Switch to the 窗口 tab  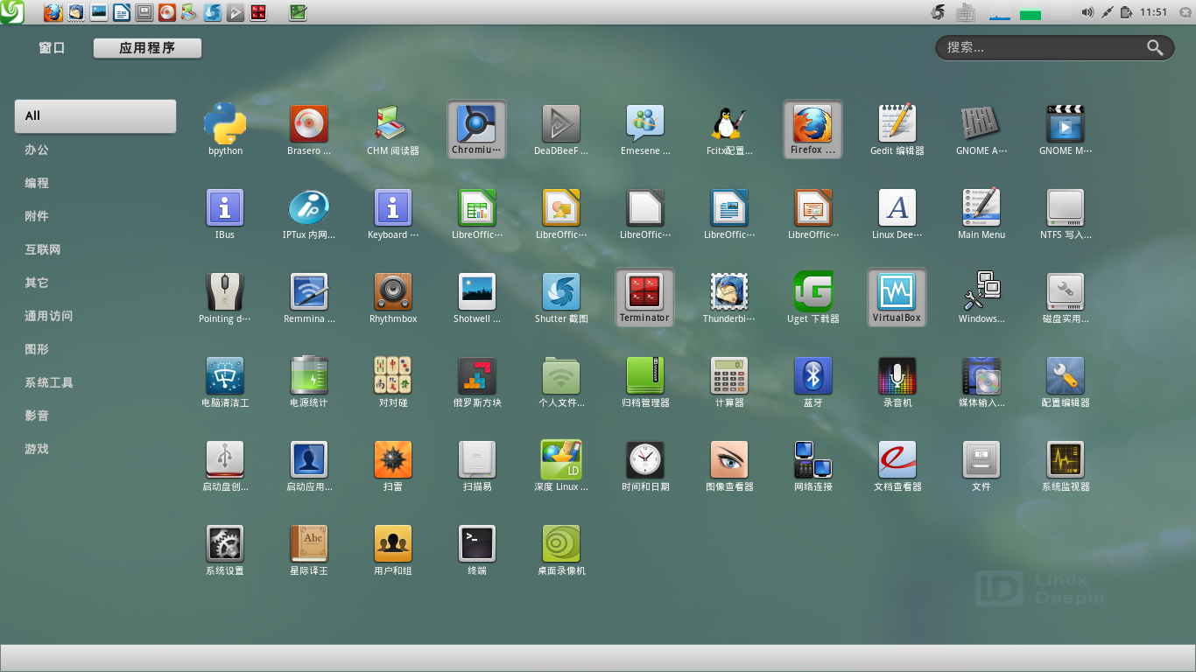(52, 48)
